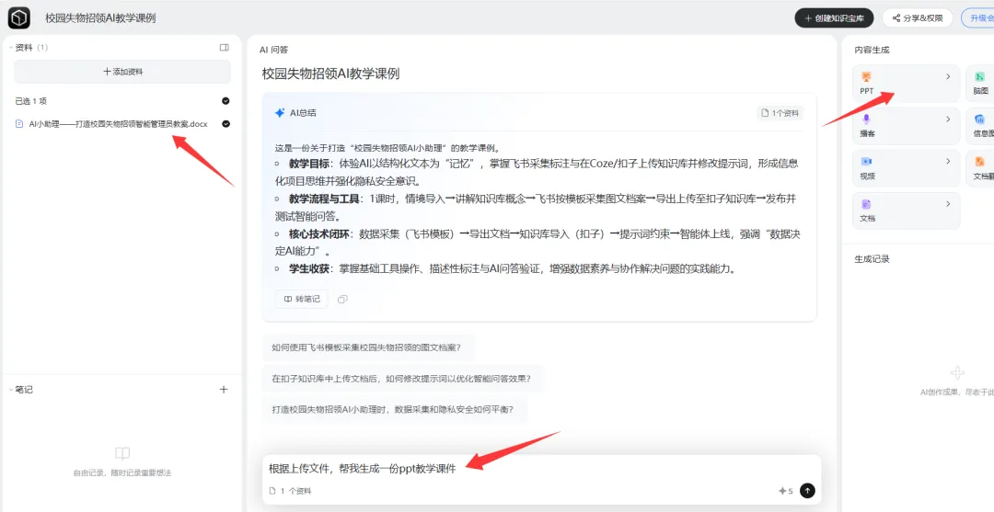This screenshot has height=512, width=994.
Task: Click the 添加资料 button
Action: coord(122,72)
